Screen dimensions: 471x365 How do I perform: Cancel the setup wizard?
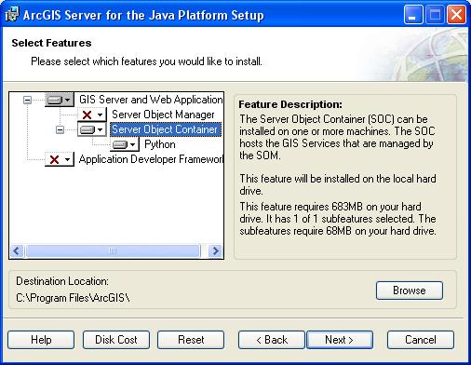pyautogui.click(x=421, y=340)
